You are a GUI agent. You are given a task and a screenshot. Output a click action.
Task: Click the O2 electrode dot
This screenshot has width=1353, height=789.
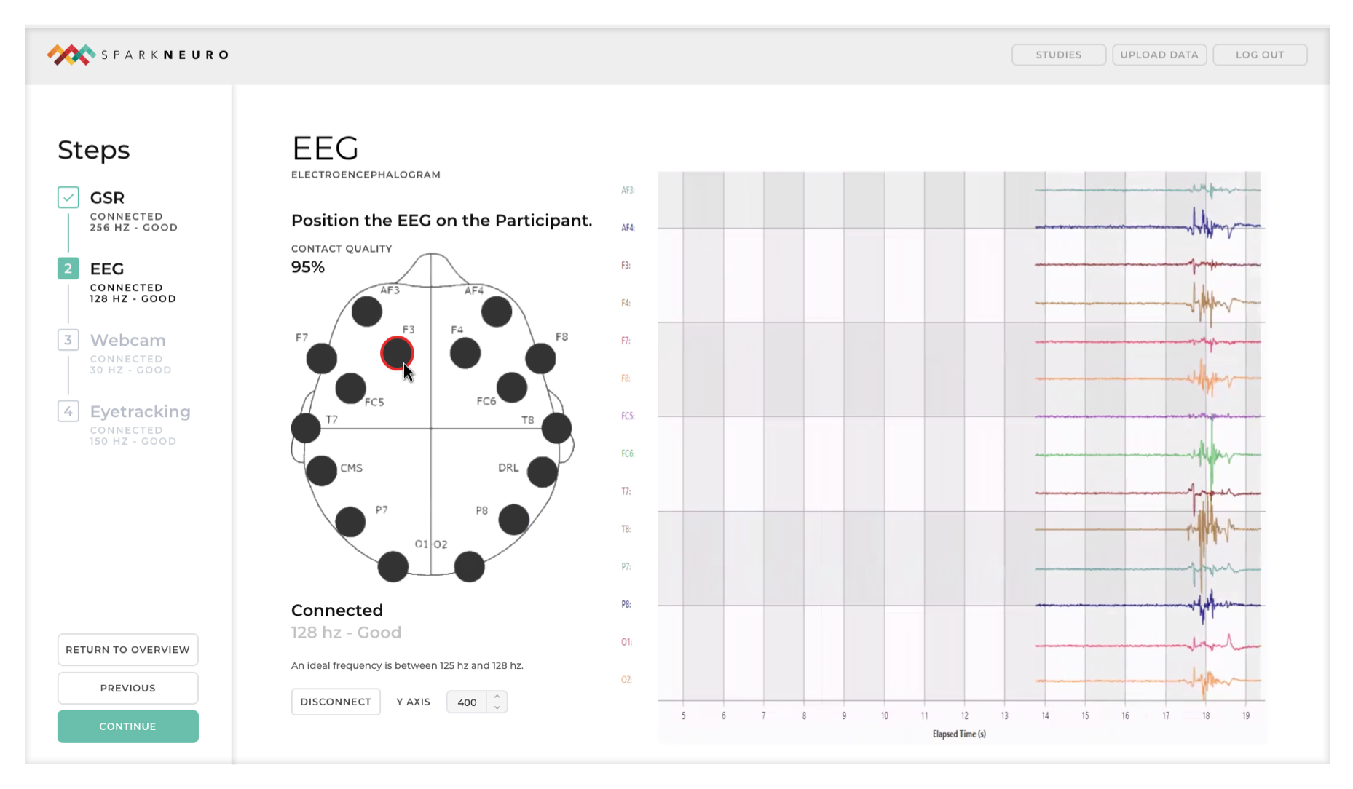[x=469, y=566]
